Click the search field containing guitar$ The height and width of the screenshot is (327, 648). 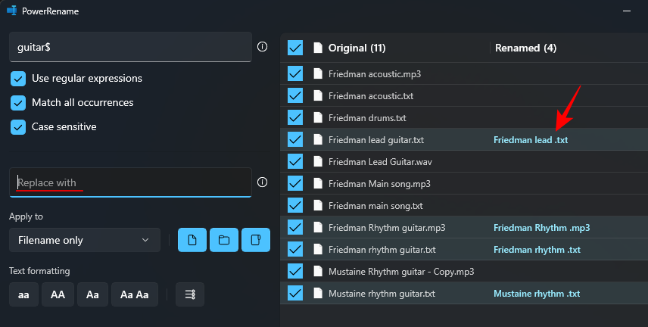coord(131,47)
